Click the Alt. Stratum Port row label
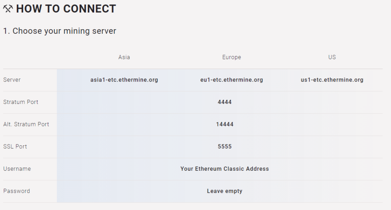The width and height of the screenshot is (391, 210). (x=26, y=124)
